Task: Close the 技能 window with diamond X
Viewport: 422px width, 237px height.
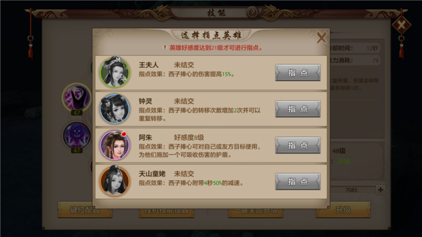Action: [x=401, y=25]
